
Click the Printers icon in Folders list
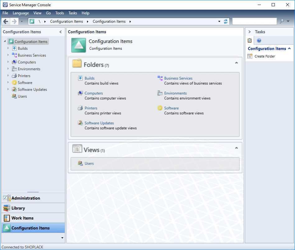coord(80,108)
